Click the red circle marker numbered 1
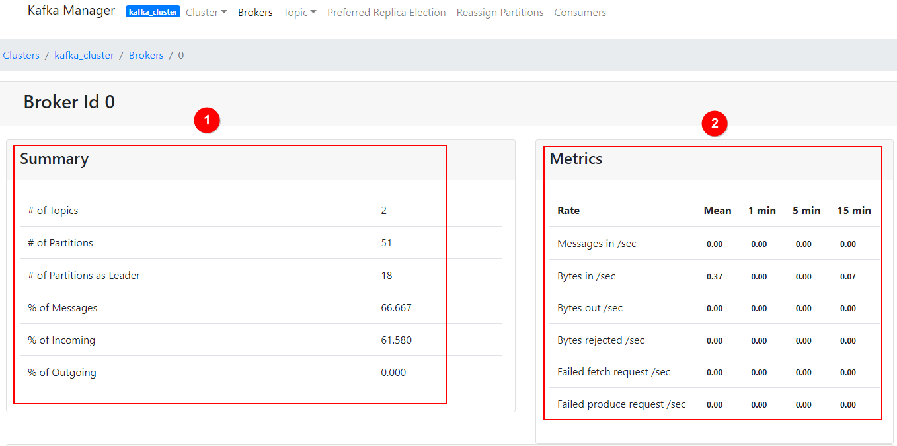 (x=207, y=120)
